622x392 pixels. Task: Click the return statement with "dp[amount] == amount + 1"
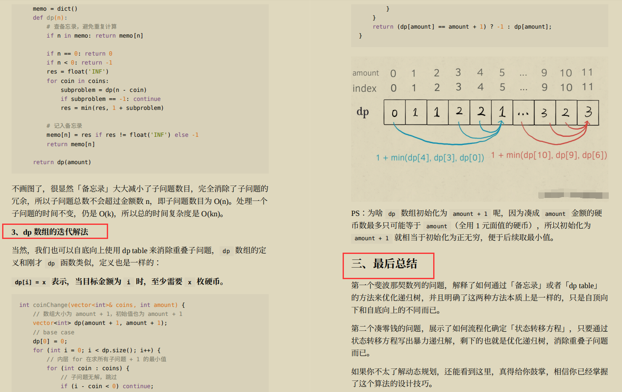tap(462, 27)
